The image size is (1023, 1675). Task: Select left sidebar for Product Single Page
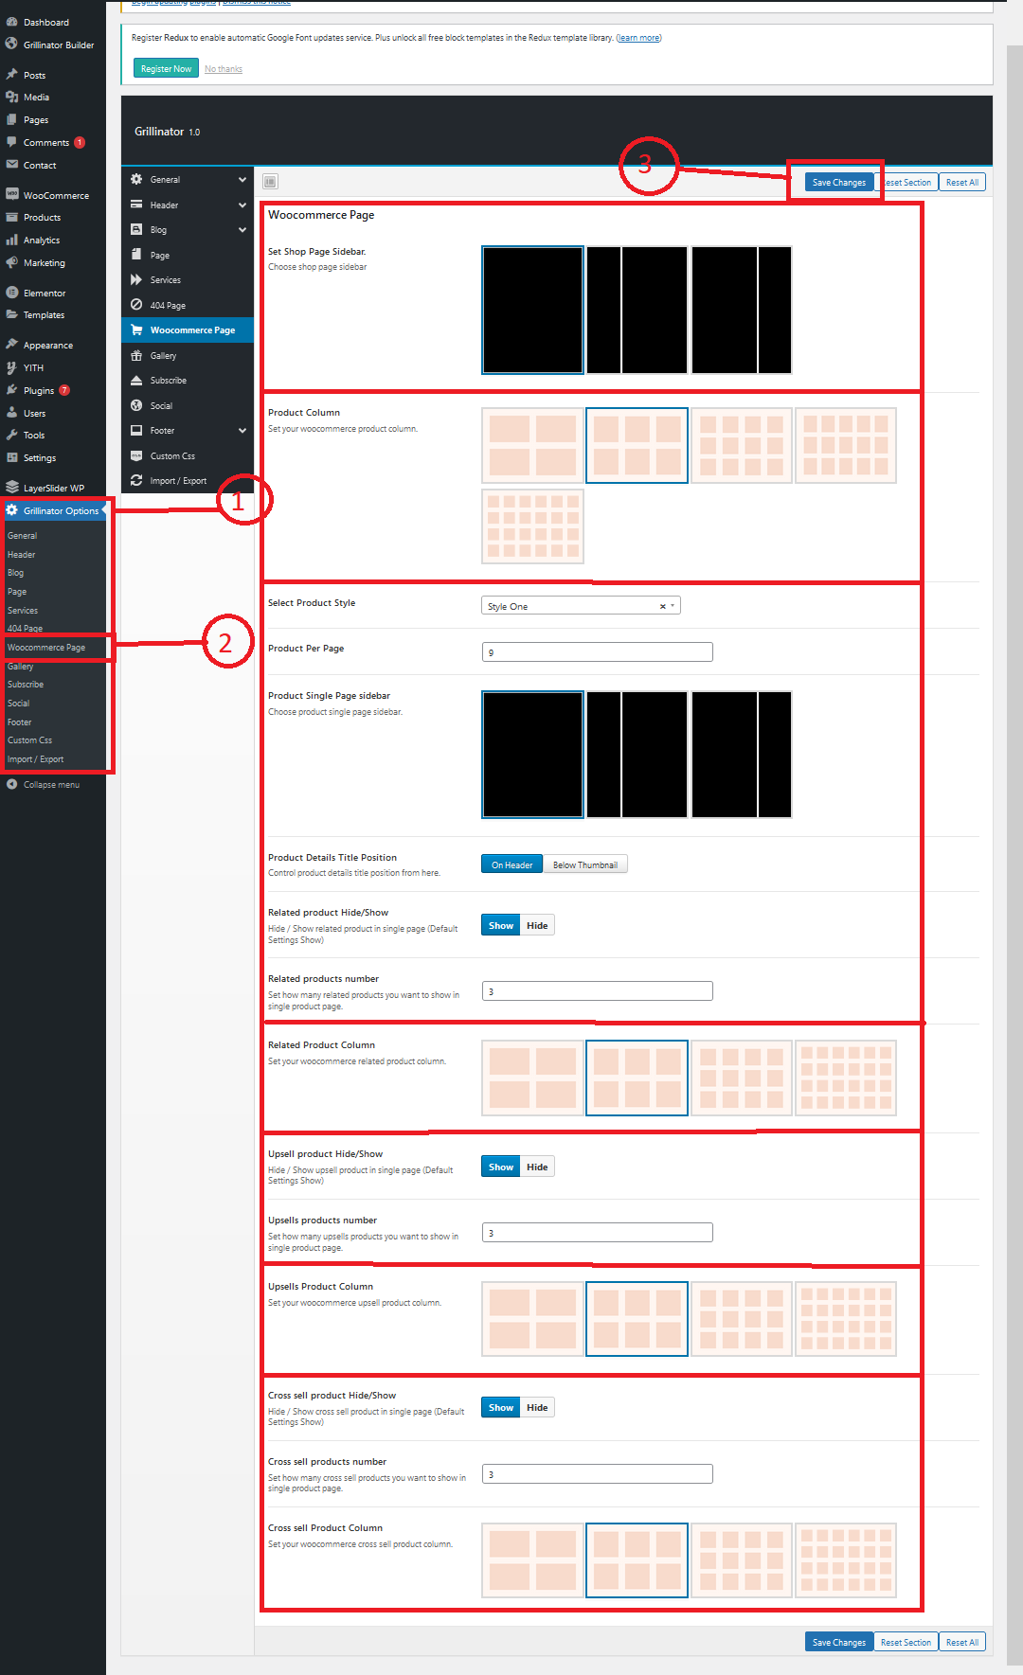click(x=637, y=755)
